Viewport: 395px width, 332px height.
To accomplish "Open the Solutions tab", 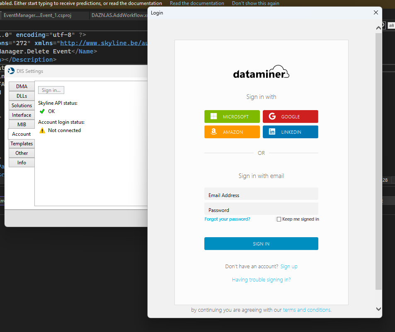I will (x=22, y=106).
